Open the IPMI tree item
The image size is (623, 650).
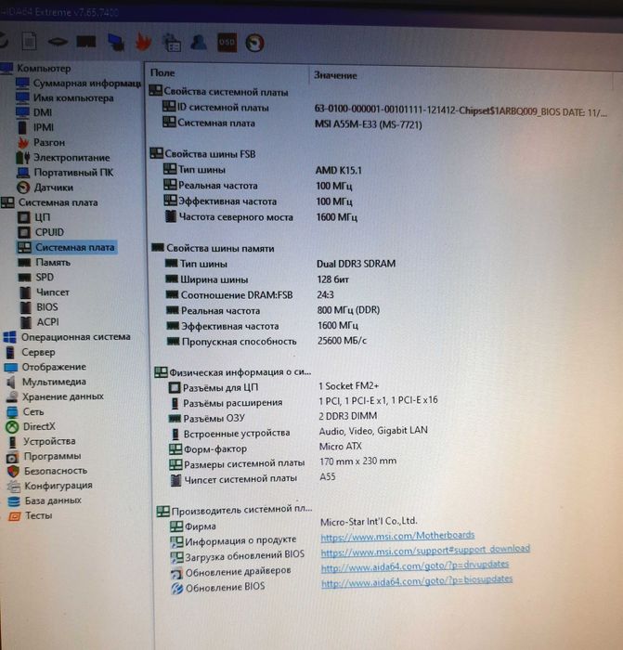44,127
